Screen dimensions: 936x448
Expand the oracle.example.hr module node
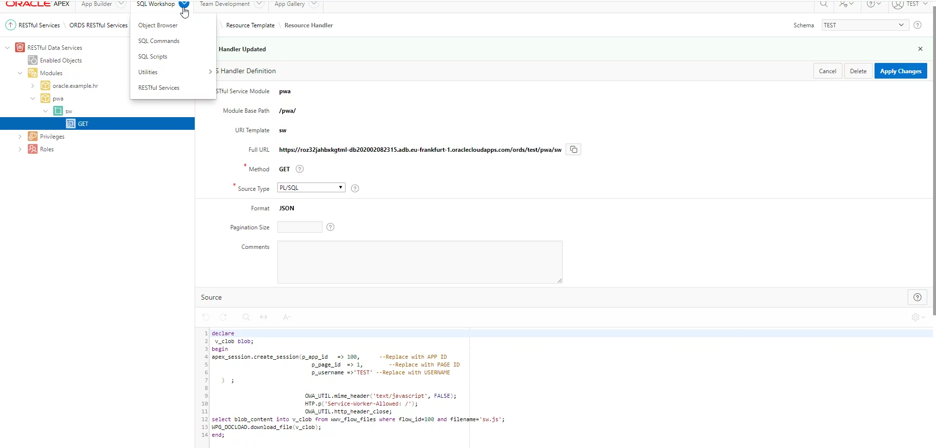pos(33,86)
